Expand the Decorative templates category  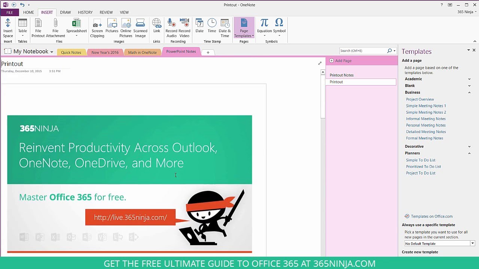469,146
